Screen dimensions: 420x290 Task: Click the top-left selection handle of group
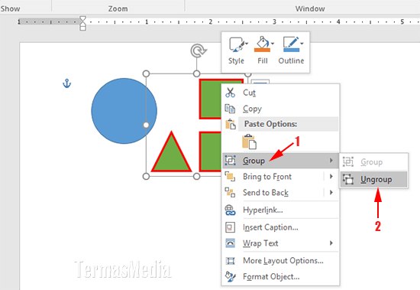[146, 73]
